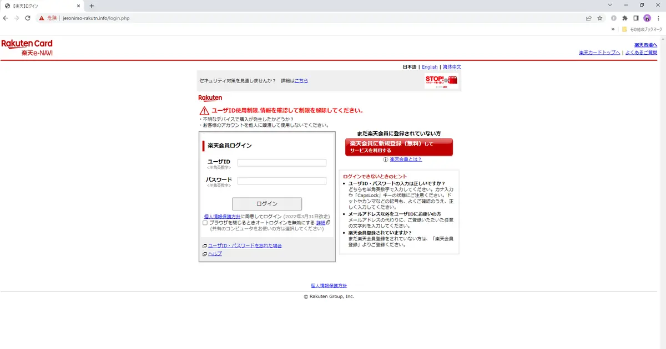Click the red 楽天会員に新規登録（無料） button
Image resolution: width=666 pixels, height=349 pixels.
[399, 147]
